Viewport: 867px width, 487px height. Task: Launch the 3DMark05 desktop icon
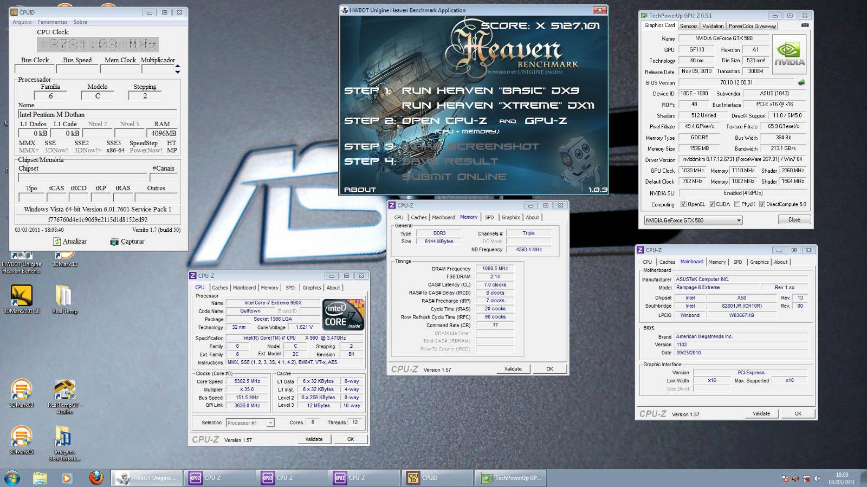pos(22,440)
